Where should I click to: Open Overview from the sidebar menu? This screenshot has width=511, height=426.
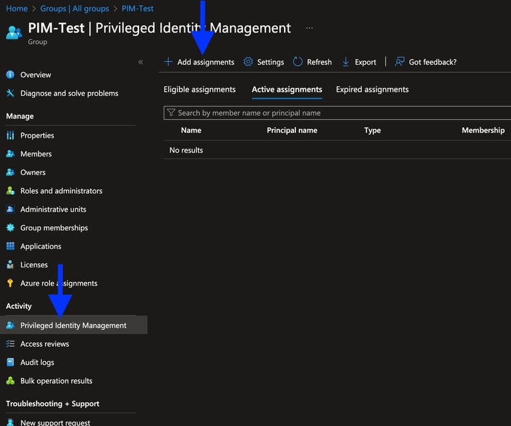coord(35,75)
